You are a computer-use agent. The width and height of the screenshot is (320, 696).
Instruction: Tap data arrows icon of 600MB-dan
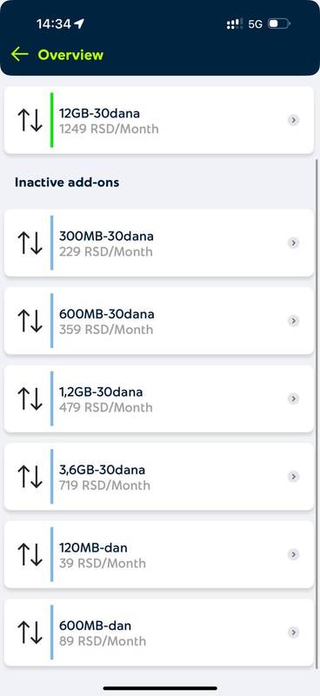click(x=30, y=632)
